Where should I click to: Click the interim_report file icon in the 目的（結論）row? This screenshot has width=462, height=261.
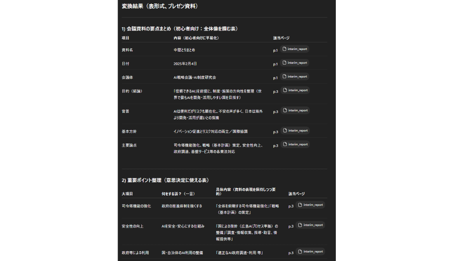tap(286, 90)
